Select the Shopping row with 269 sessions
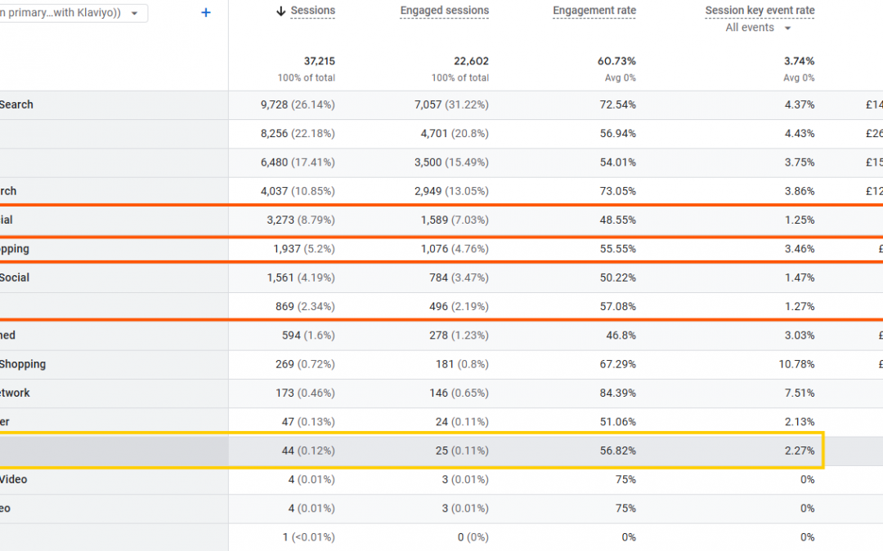The height and width of the screenshot is (551, 883). click(x=23, y=364)
